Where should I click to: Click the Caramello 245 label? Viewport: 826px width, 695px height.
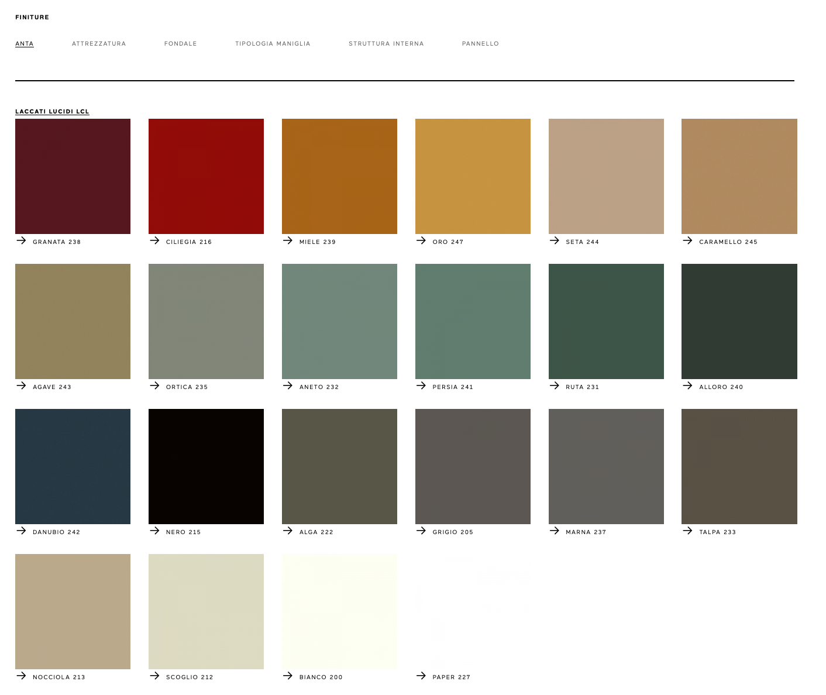728,242
